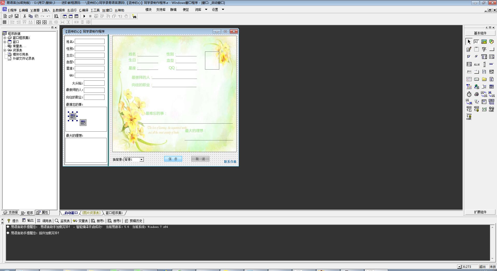Image resolution: width=497 pixels, height=271 pixels.
Task: Open the C.编译 menu
Action: [84, 10]
